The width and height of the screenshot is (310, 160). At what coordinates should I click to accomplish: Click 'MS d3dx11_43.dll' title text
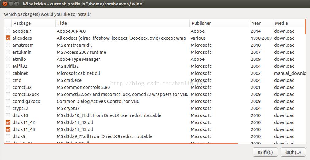(x=75, y=129)
